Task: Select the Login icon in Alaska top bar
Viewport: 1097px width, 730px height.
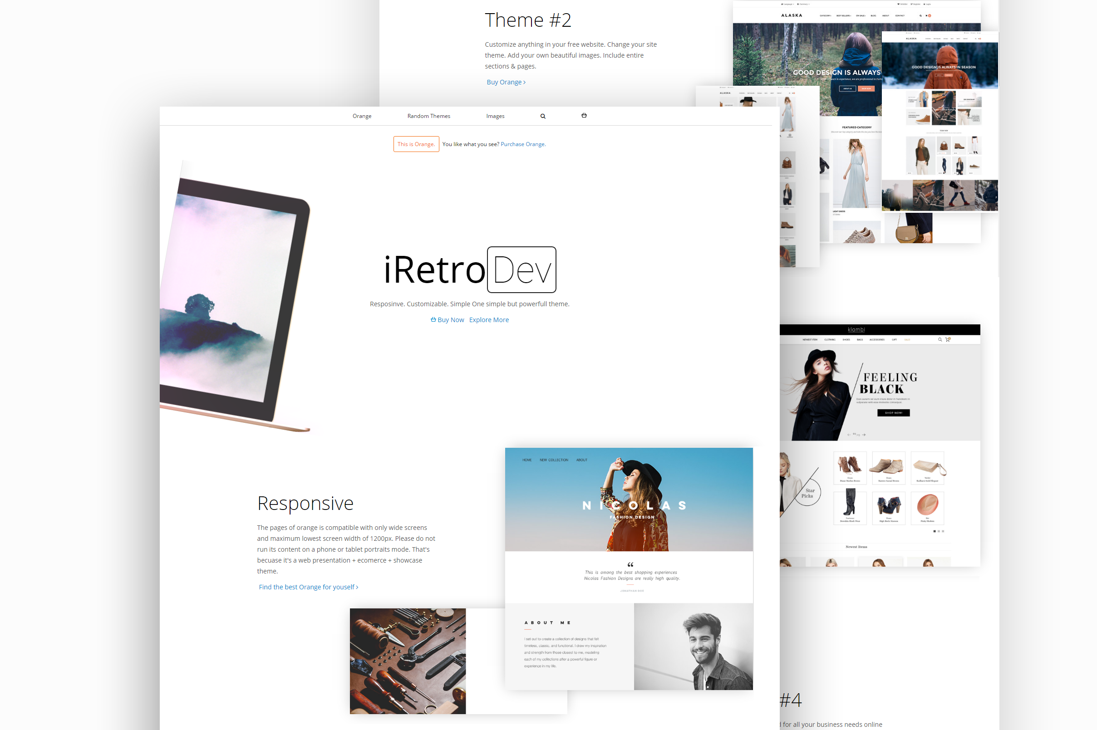Action: 928,4
